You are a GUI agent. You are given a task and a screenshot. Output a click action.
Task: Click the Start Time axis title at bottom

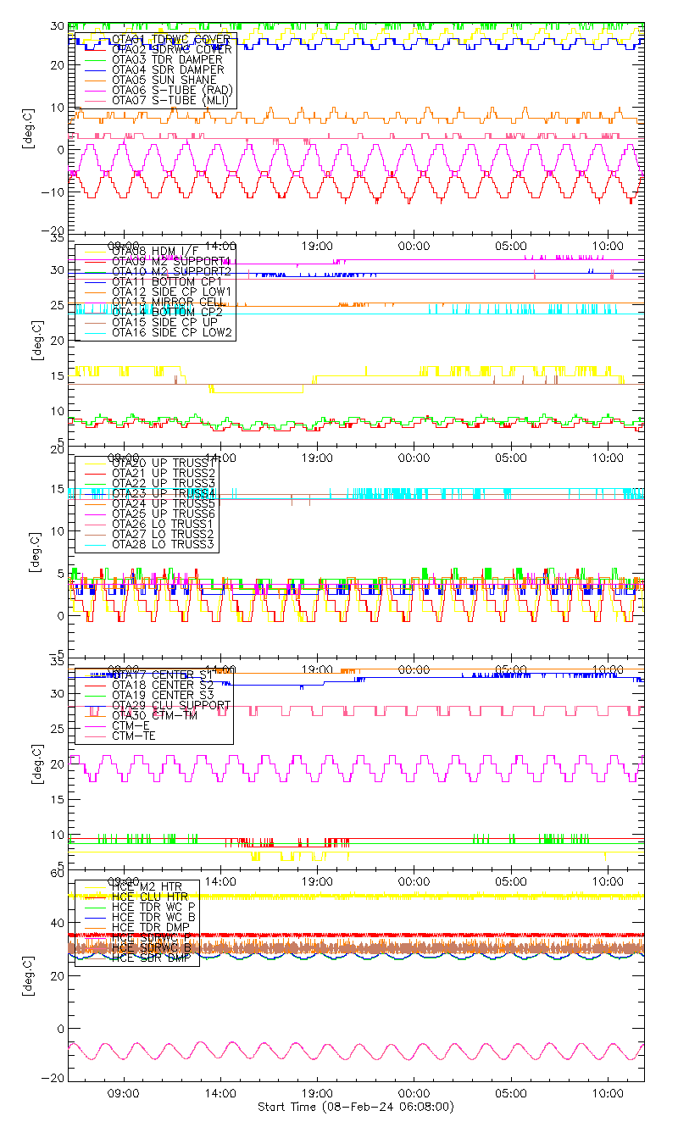click(x=356, y=1107)
